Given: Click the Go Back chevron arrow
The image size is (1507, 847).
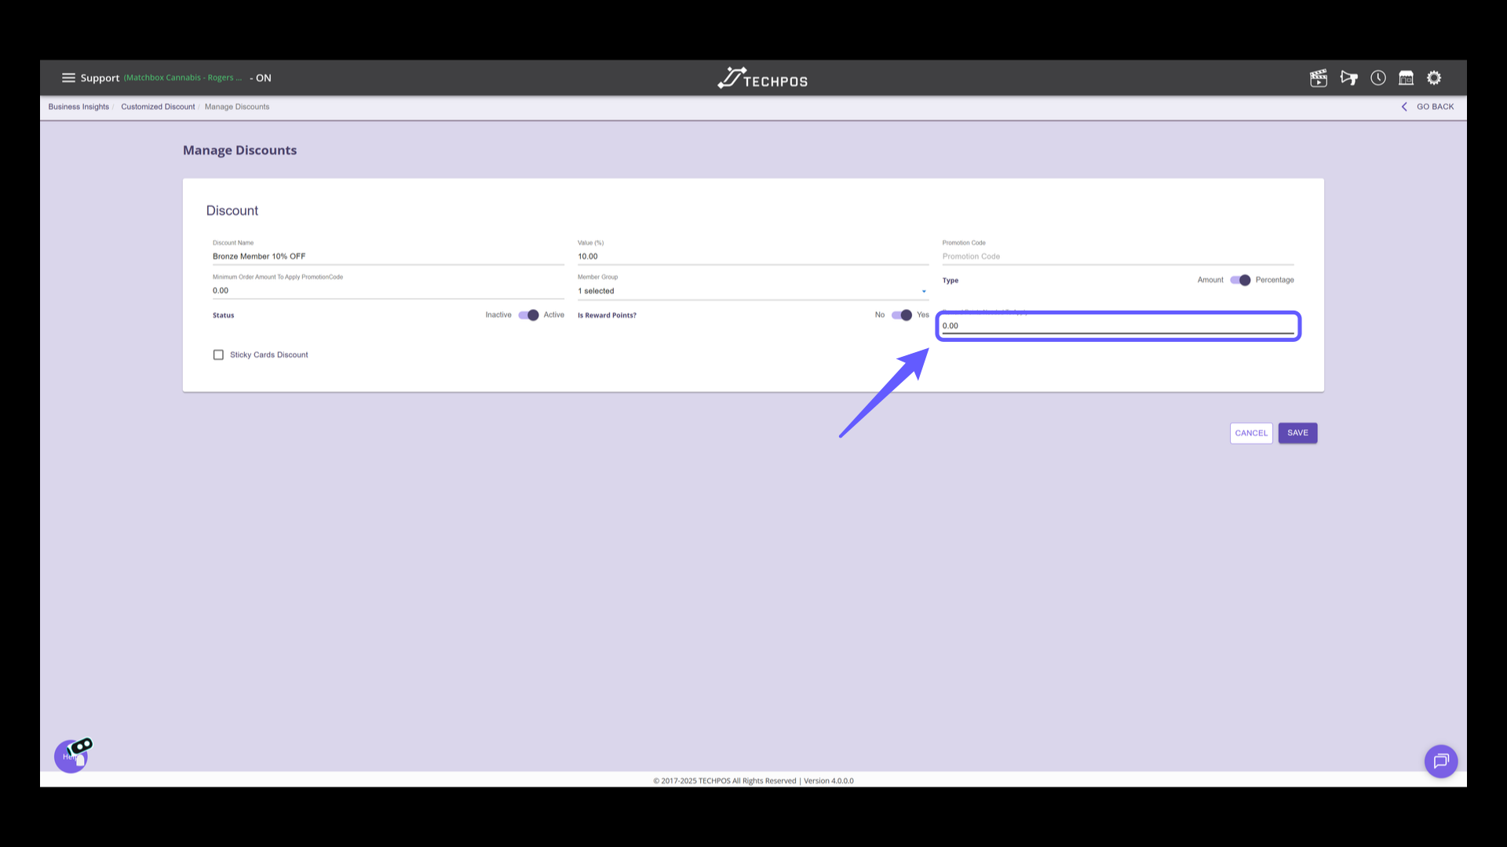Looking at the screenshot, I should click(1404, 107).
